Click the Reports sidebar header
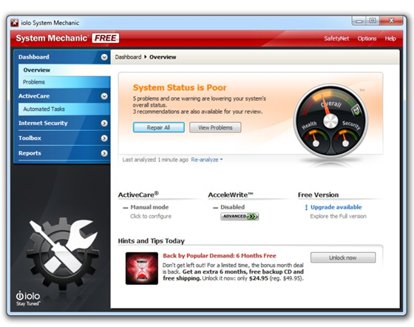The image size is (414, 327). pos(62,153)
